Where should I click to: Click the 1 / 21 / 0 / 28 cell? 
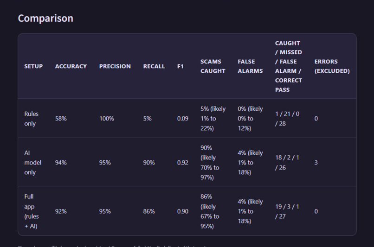[x=287, y=119]
